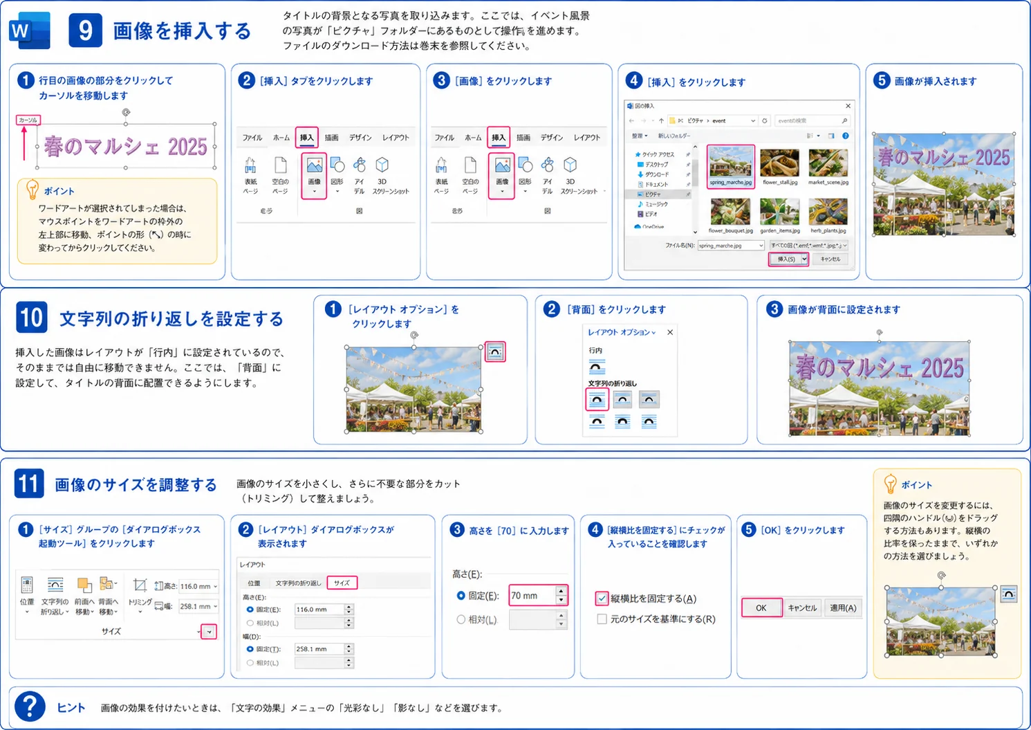Click the spinner beside 116.0 mm in the レイアウト dialog
1031x730 pixels.
click(x=349, y=610)
